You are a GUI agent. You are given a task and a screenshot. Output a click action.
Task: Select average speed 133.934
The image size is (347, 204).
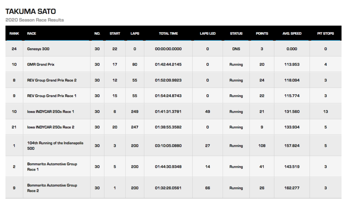click(292, 127)
